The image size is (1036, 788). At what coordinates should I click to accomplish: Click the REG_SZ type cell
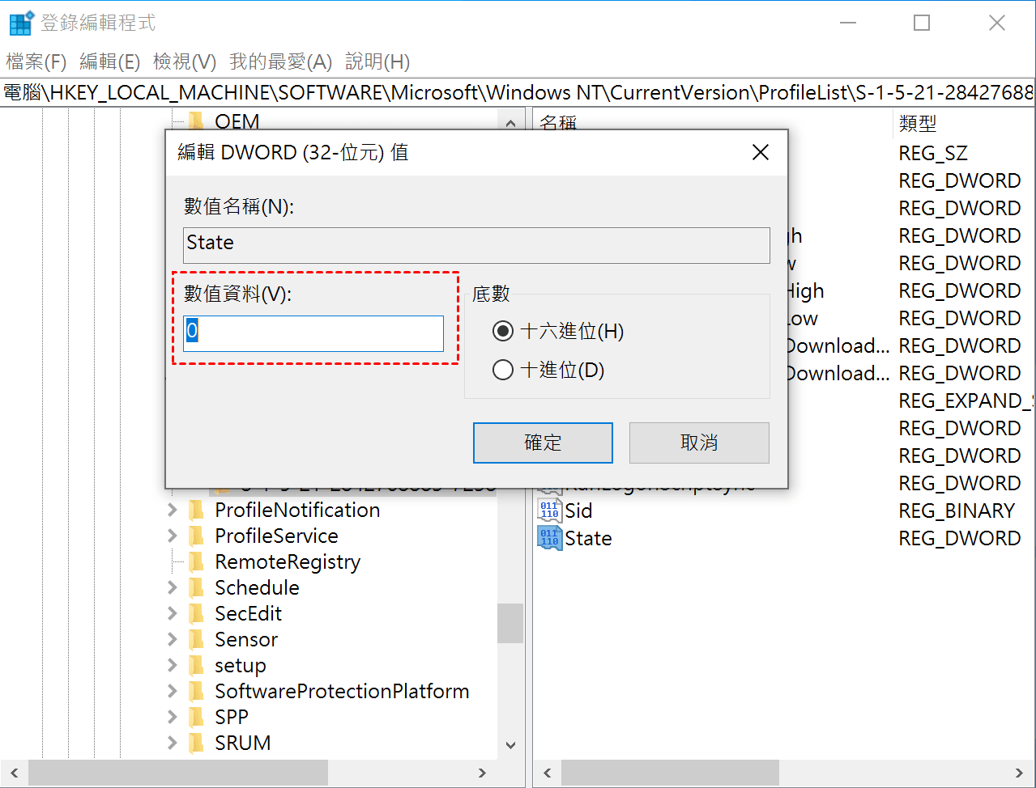click(933, 153)
